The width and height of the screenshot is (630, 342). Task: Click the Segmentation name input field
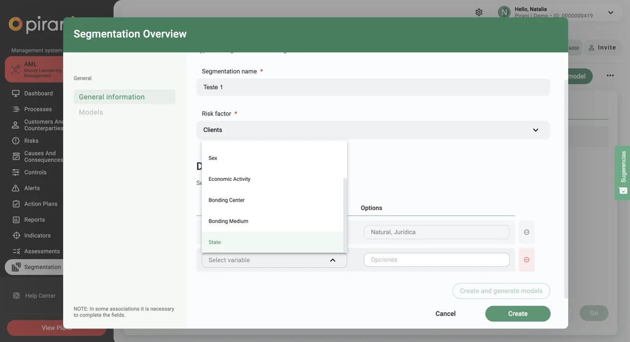[373, 87]
